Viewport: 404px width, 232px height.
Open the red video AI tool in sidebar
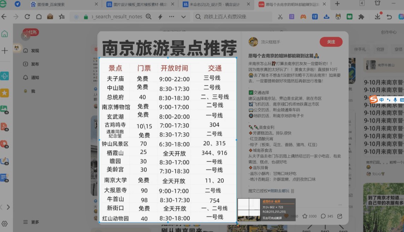4,144
